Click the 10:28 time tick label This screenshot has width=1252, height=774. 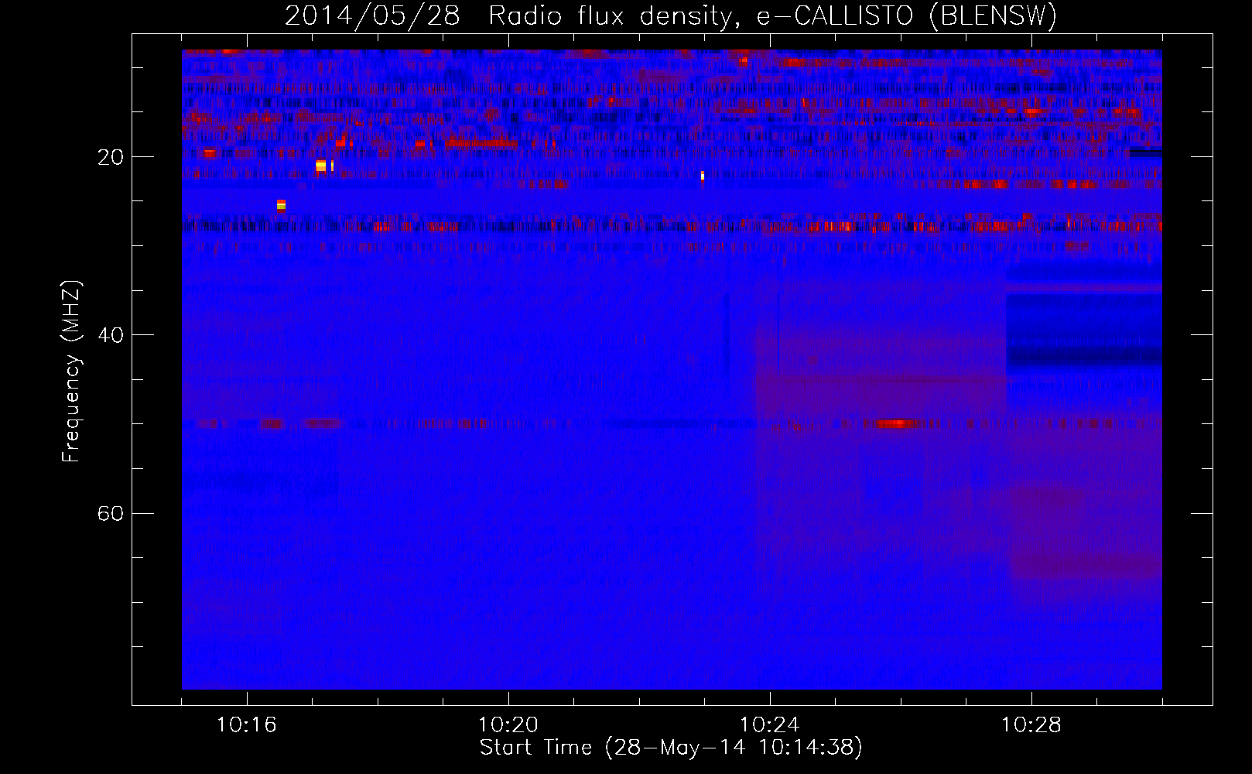tap(1031, 725)
